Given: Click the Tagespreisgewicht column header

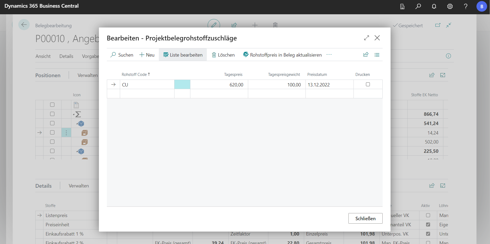Looking at the screenshot, I should point(284,75).
